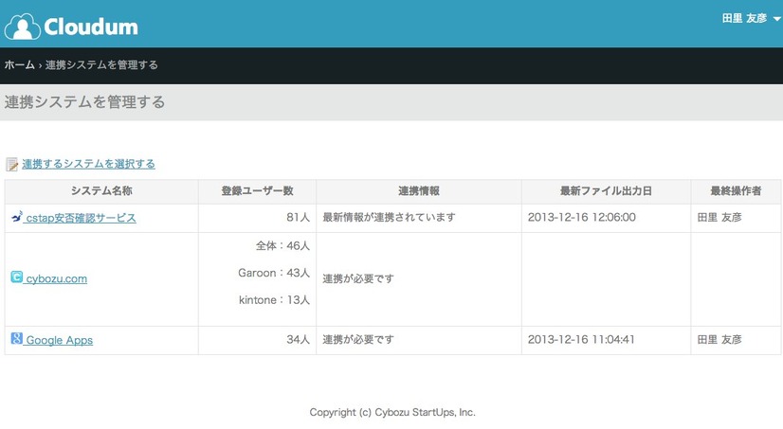The width and height of the screenshot is (783, 429).
Task: Click the システム名称 column header
Action: (101, 191)
